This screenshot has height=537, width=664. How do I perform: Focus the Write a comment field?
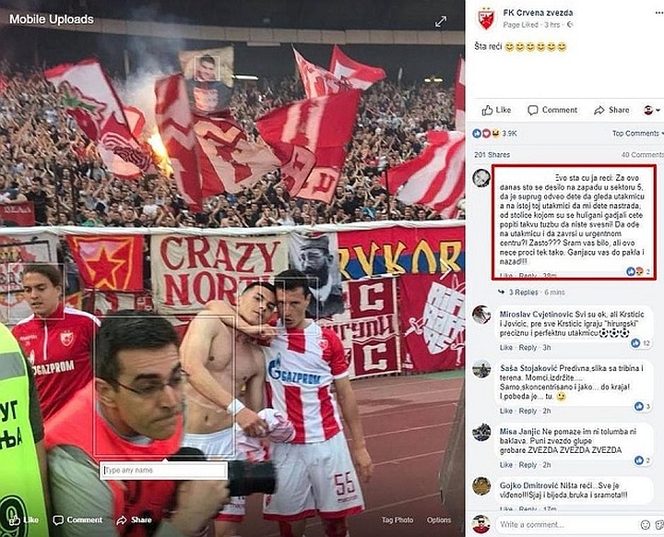(x=565, y=525)
